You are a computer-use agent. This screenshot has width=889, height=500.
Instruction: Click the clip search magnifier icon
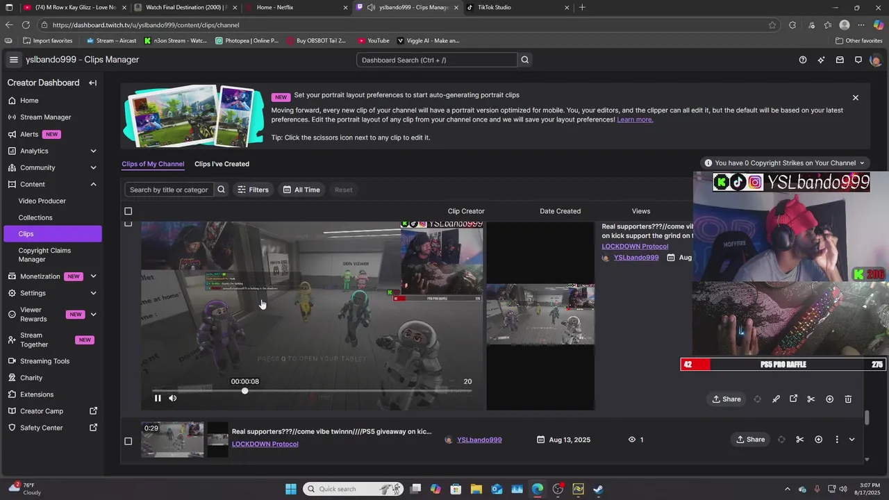click(x=221, y=190)
